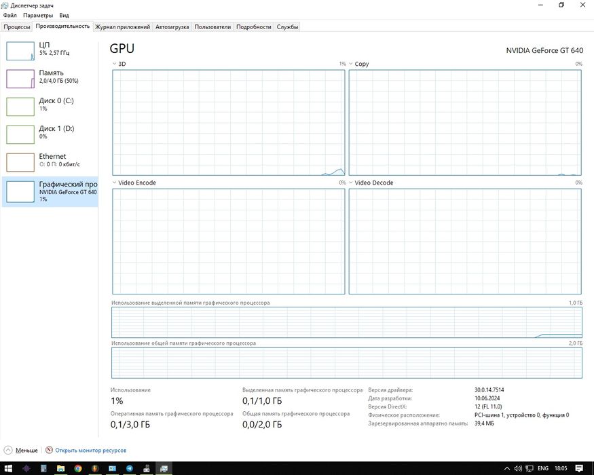Click the NVIDIA GeForce GT 640 heading
The height and width of the screenshot is (475, 594).
(544, 50)
